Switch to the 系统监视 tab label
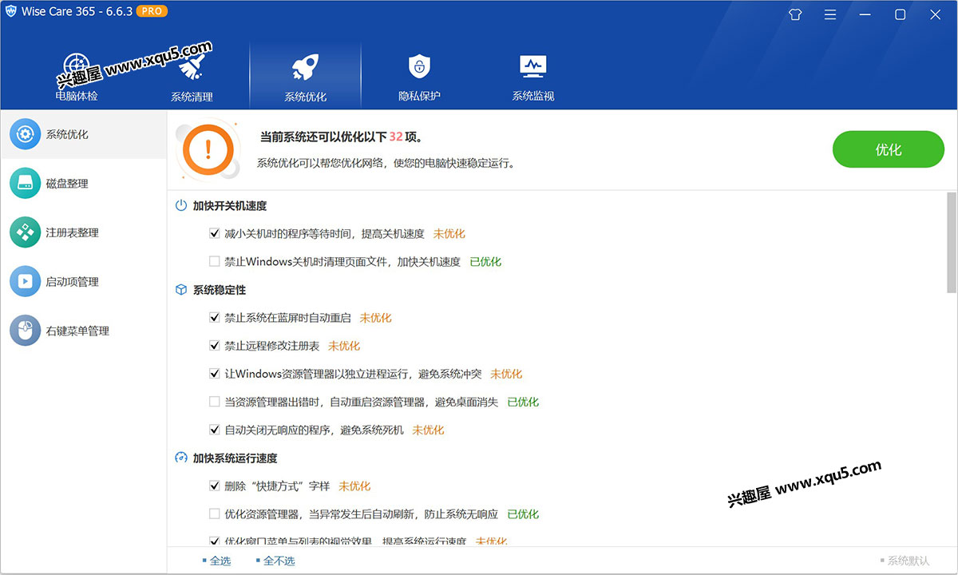Viewport: 958px width, 575px height. [532, 96]
